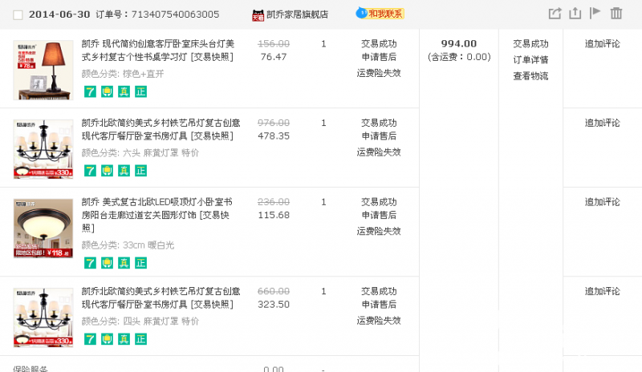Viewport: 642px width, 372px height.
Task: Click the 真 genuine badge under the ceiling lamp
Action: tap(124, 263)
